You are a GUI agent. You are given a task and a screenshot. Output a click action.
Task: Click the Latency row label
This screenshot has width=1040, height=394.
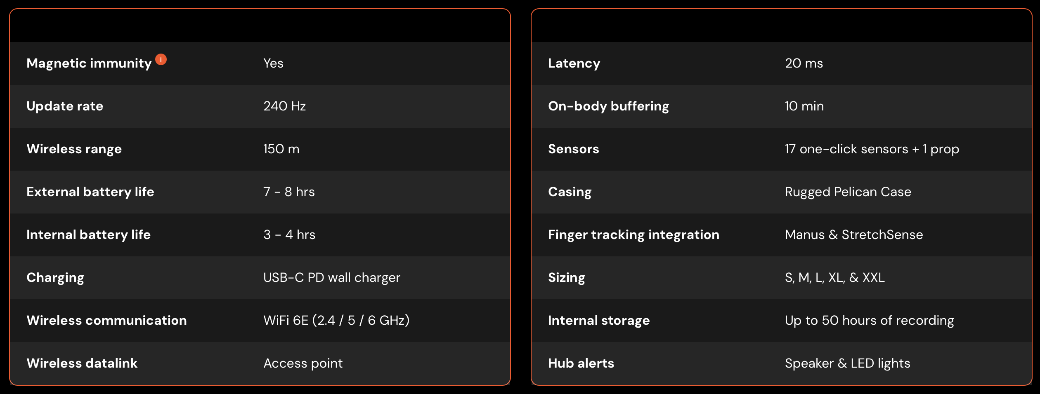574,63
